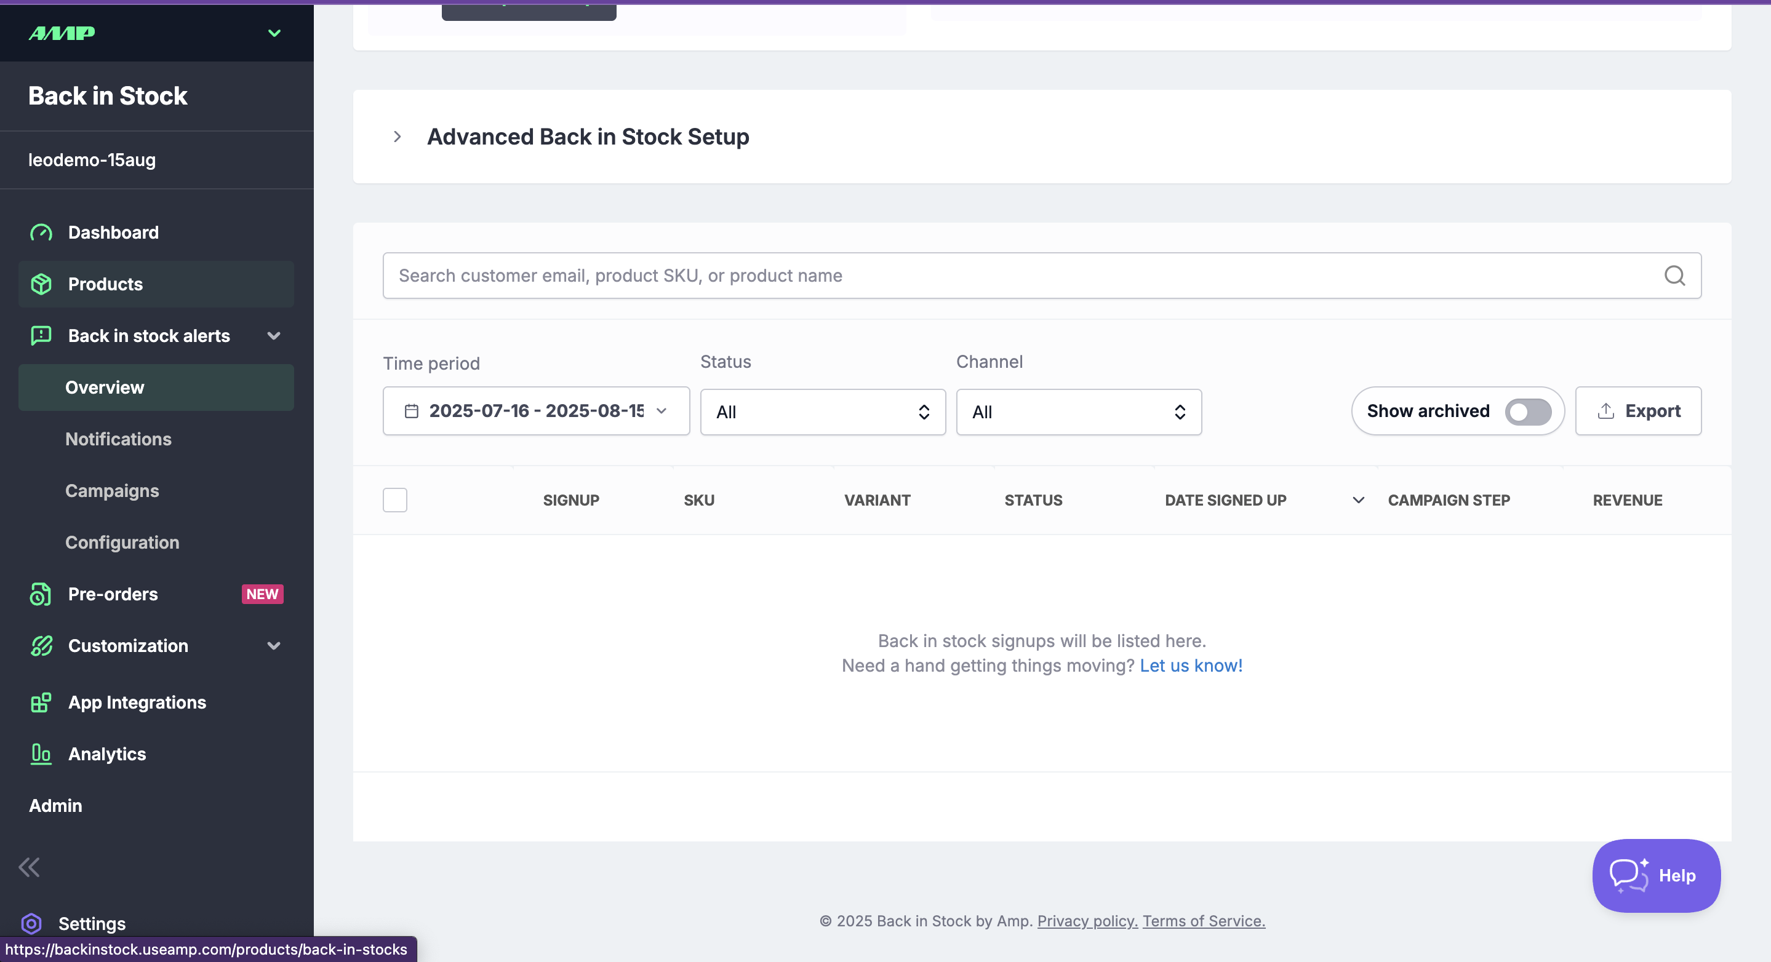The height and width of the screenshot is (962, 1771).
Task: Click the Back in stock alerts message icon
Action: click(41, 335)
